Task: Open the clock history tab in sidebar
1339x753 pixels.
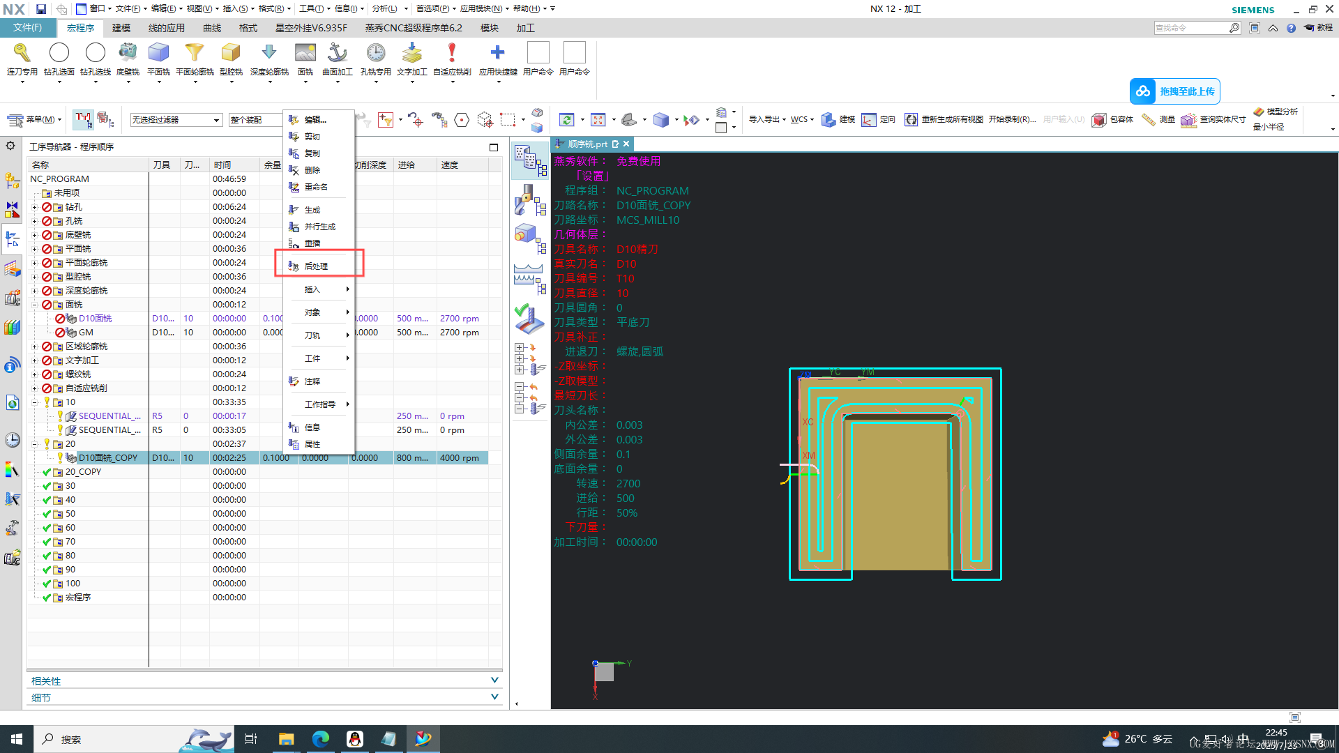Action: 12,440
